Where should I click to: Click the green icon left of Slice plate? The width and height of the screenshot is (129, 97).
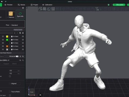109,5
